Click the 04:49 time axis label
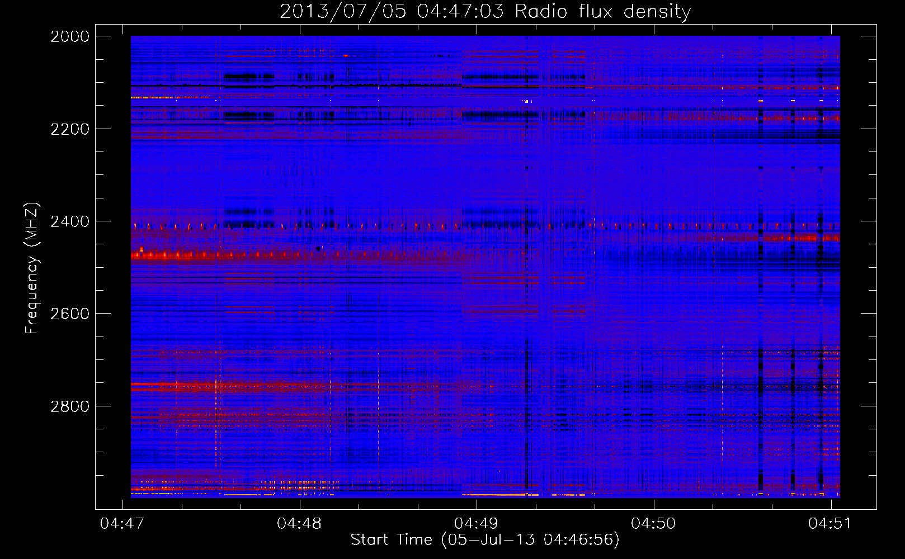Viewport: 905px width, 559px height. (x=477, y=523)
